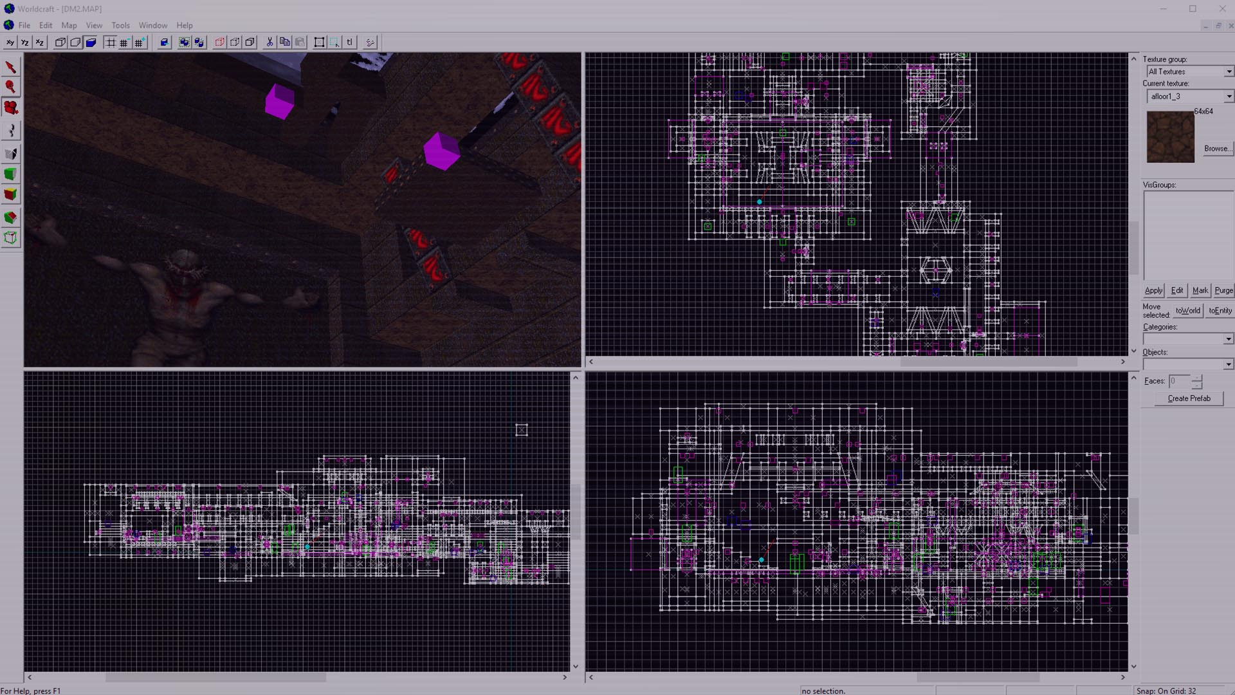Click the Snap On Grid status text
1235x695 pixels.
click(1166, 691)
